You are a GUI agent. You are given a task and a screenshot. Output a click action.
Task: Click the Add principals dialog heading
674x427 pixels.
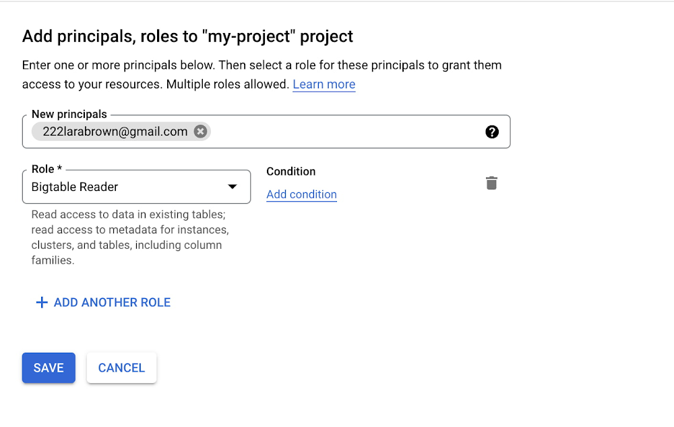click(187, 36)
